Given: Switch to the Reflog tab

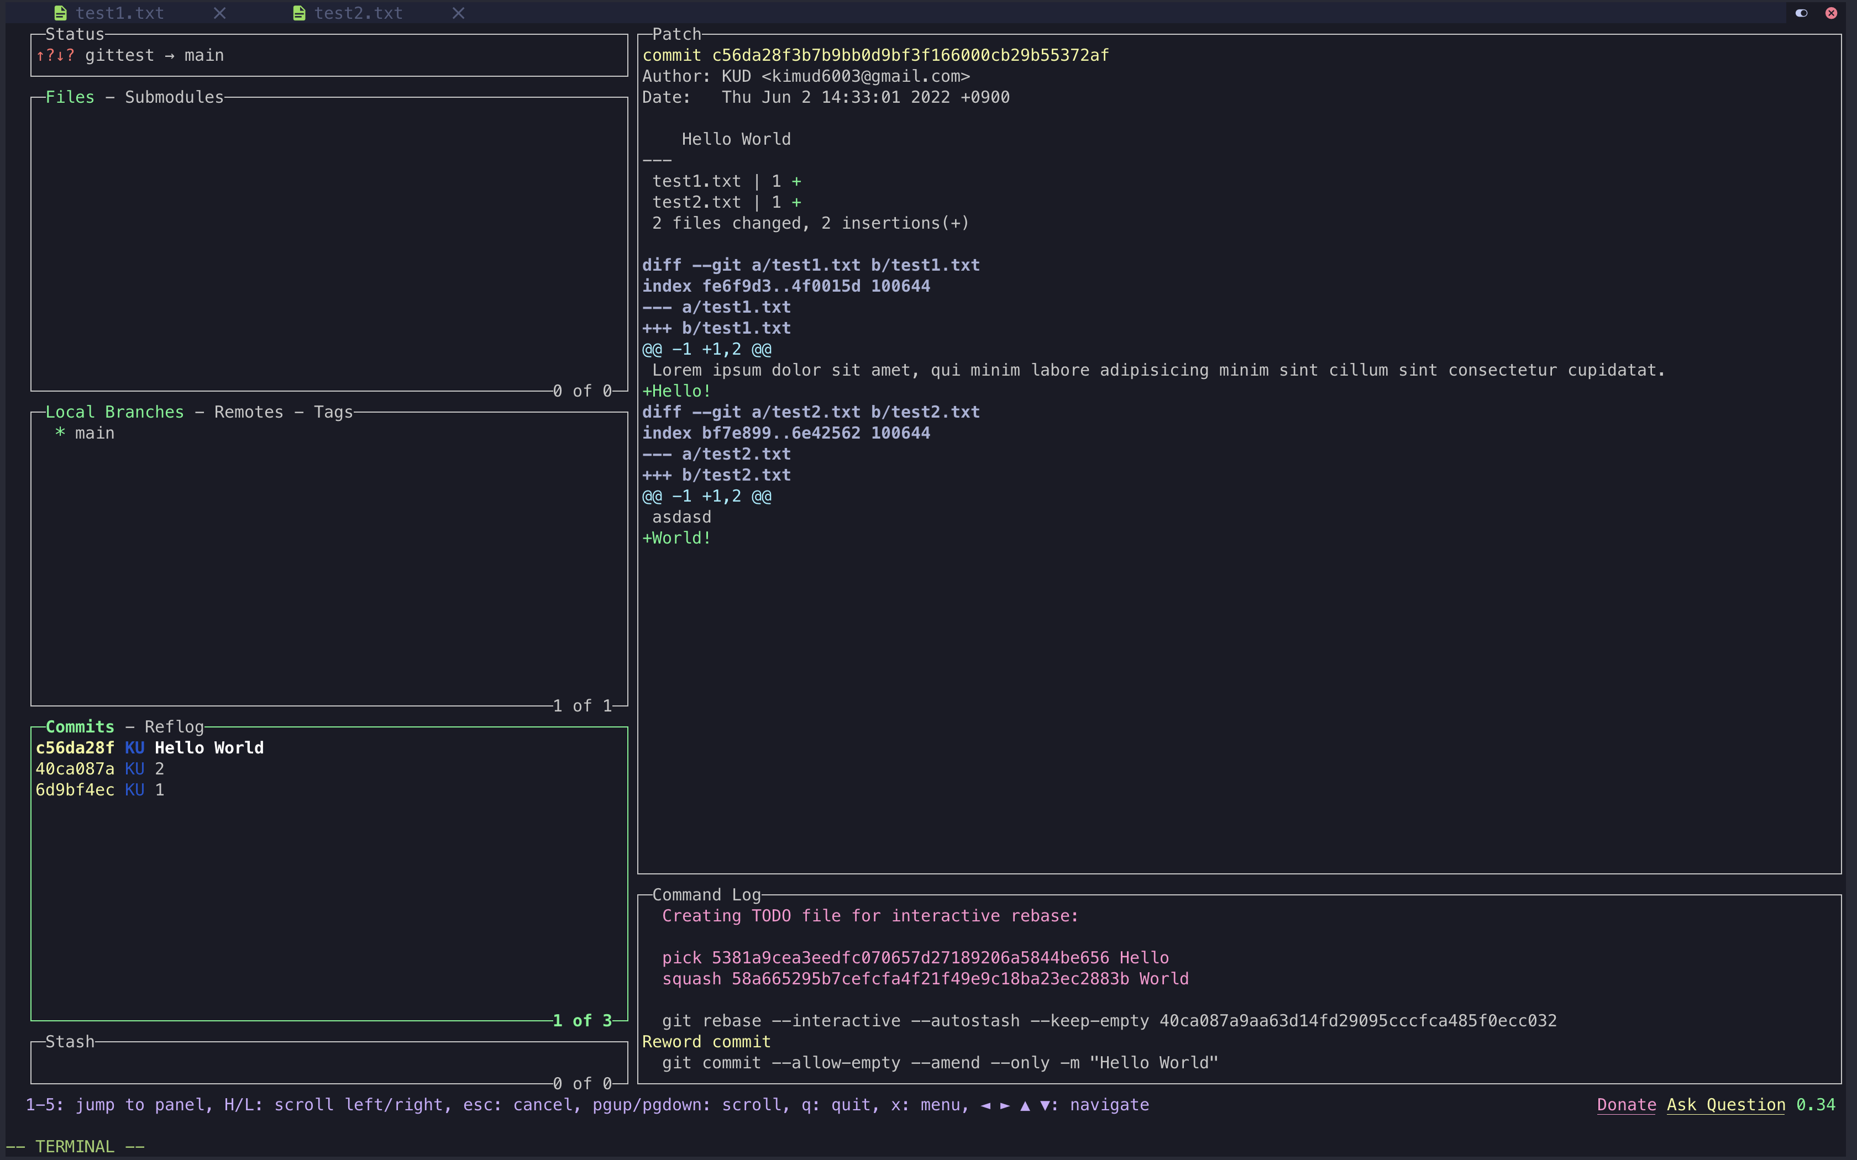Looking at the screenshot, I should (x=174, y=726).
